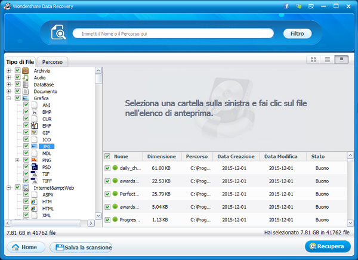
Task: Switch to list view layout
Action: pos(328,60)
